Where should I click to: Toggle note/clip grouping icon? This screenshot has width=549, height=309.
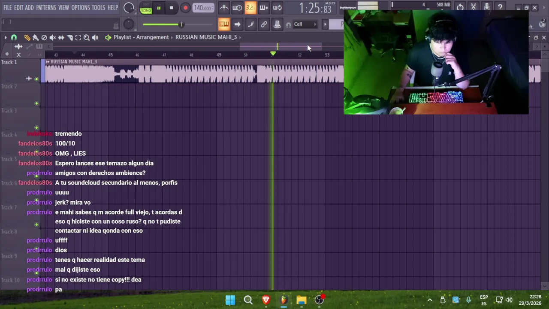[x=250, y=24]
